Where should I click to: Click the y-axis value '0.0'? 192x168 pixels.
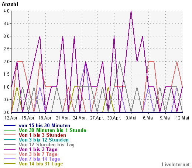[x=7, y=112]
